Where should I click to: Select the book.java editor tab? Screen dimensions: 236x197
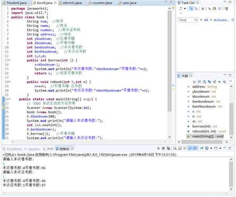point(44,3)
